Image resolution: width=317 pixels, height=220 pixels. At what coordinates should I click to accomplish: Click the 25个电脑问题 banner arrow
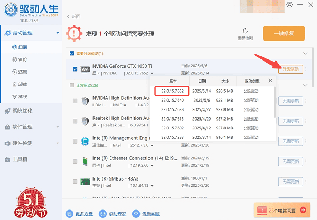pyautogui.click(x=303, y=210)
